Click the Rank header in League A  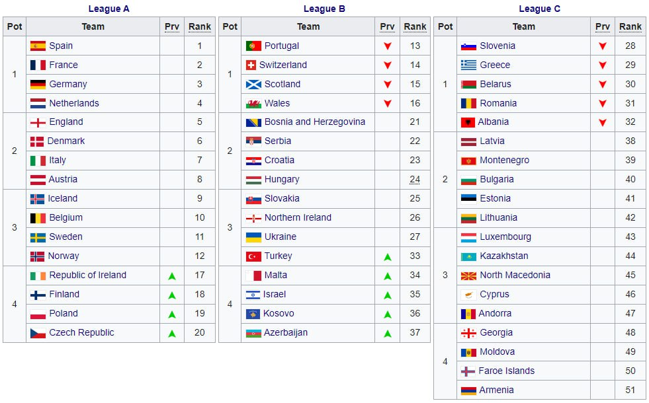click(200, 26)
